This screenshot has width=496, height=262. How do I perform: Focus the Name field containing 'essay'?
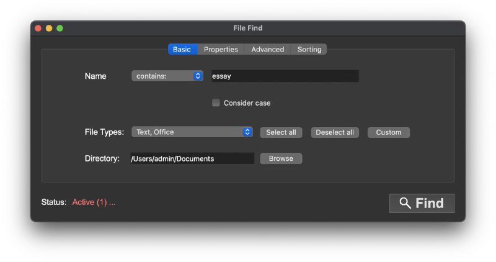point(285,76)
